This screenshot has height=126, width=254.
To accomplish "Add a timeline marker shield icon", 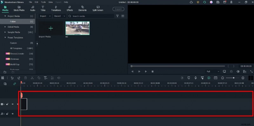I will (189, 78).
